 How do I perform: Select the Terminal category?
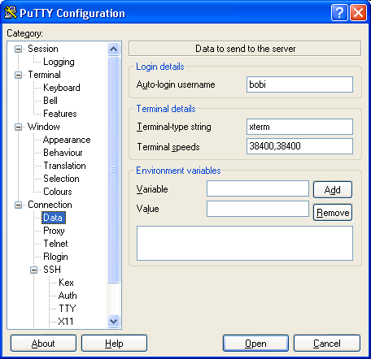pyautogui.click(x=44, y=75)
